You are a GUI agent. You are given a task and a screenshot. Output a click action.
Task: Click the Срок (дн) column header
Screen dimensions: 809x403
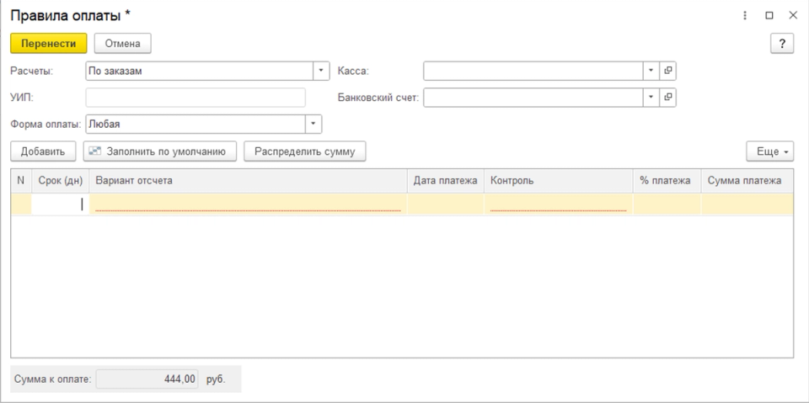pyautogui.click(x=61, y=180)
